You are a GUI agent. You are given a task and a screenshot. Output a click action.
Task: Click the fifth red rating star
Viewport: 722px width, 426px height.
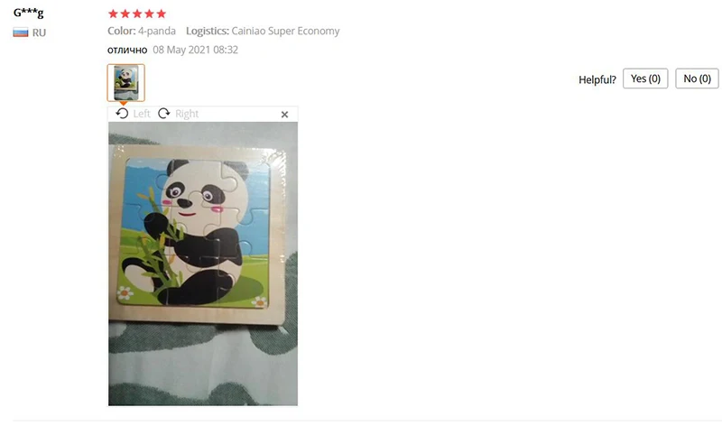point(162,14)
